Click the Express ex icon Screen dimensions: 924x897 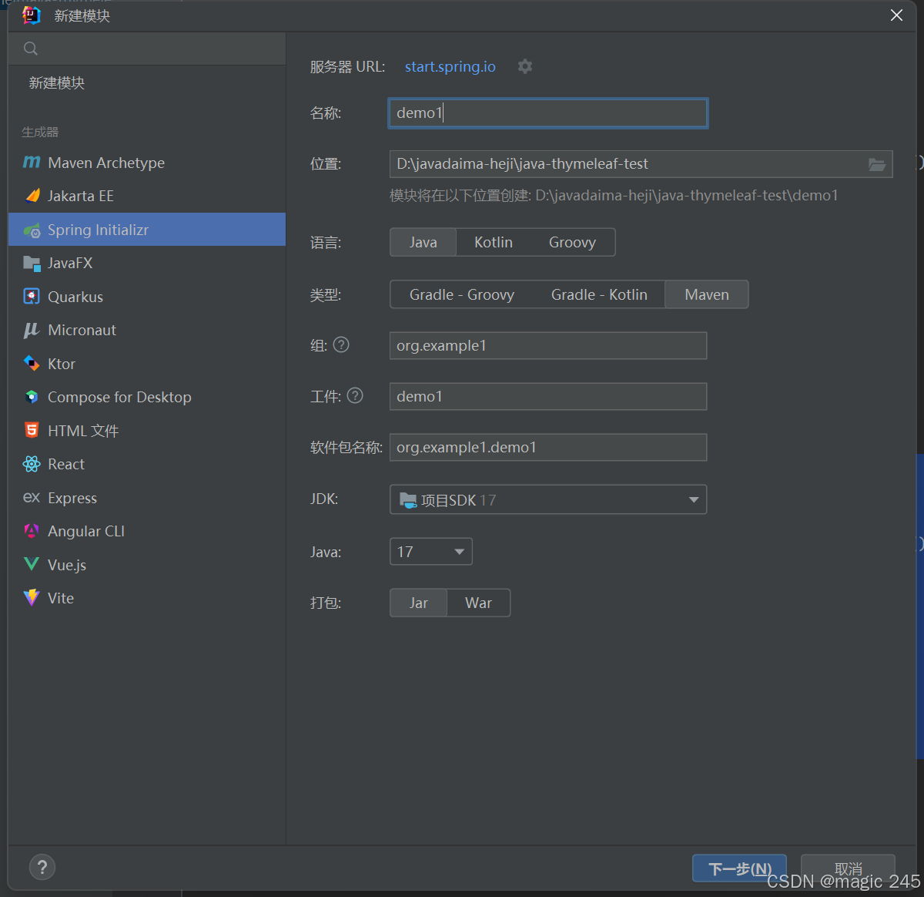(32, 498)
